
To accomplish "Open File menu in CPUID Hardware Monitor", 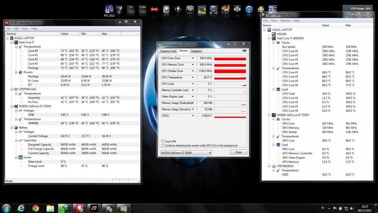I will point(8,29).
